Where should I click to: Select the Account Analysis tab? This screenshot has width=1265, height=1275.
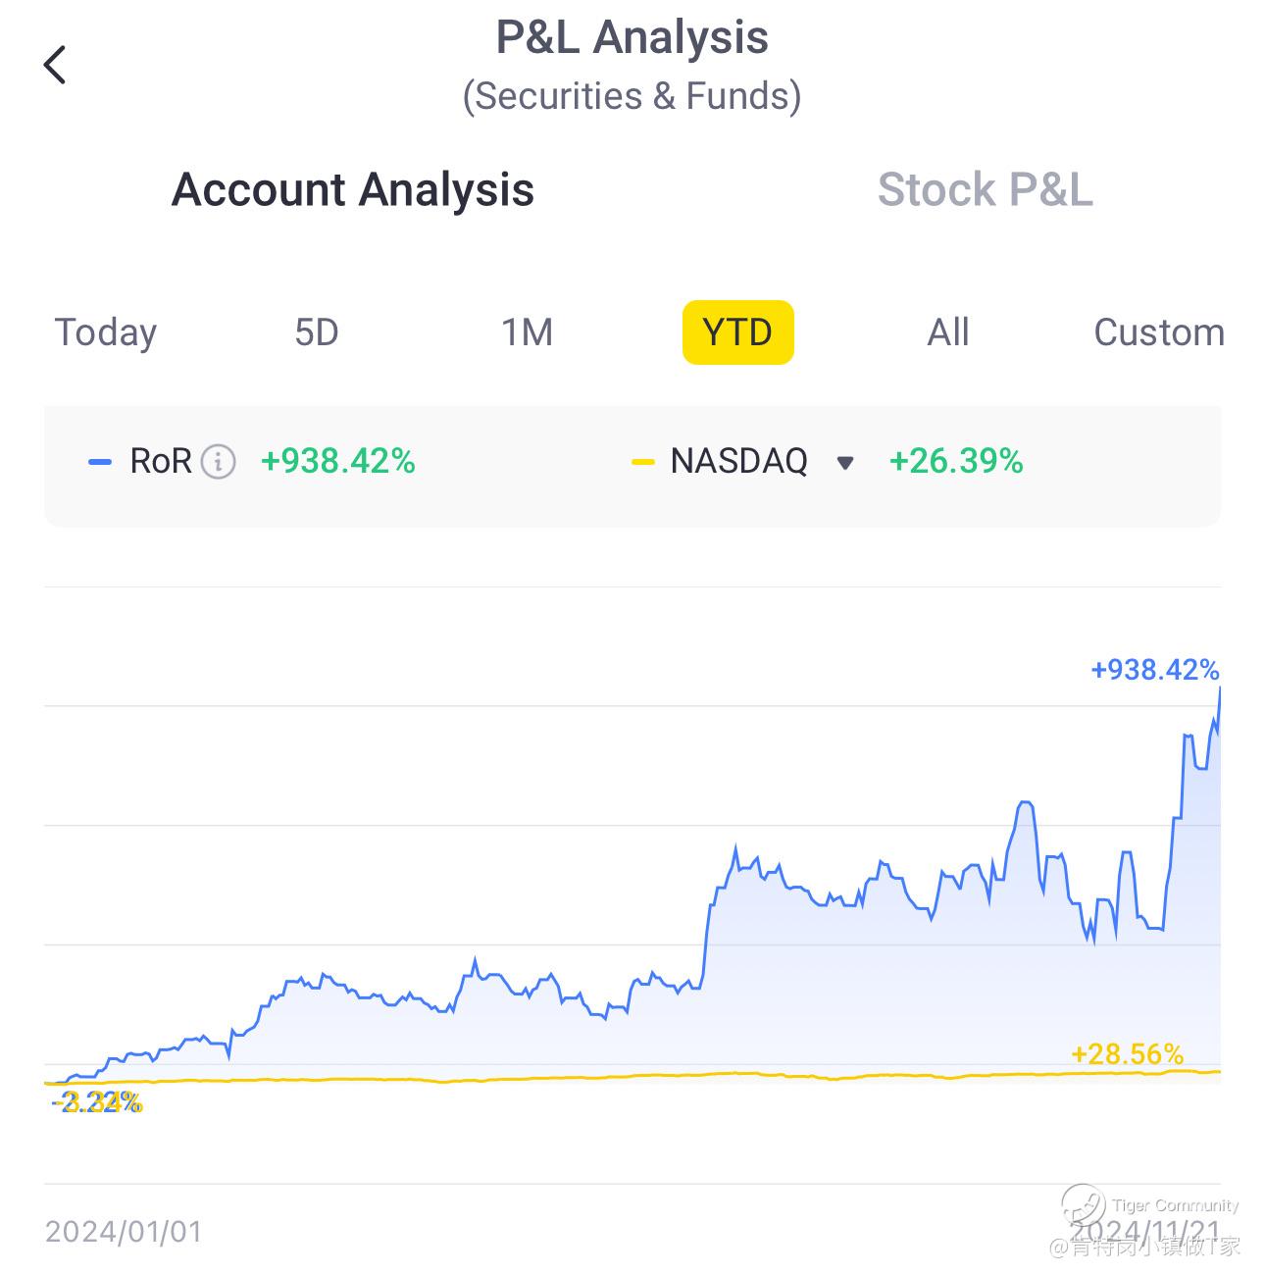tap(353, 189)
